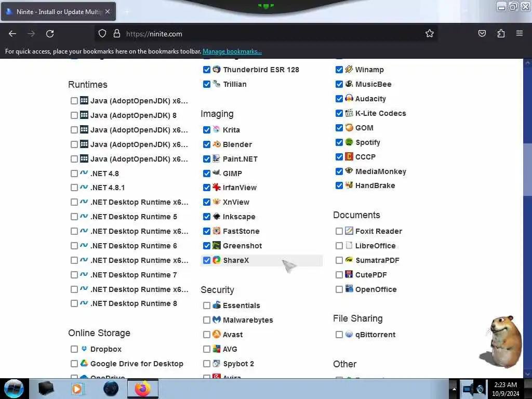
Task: Click the Spybot 2 label
Action: point(238,364)
